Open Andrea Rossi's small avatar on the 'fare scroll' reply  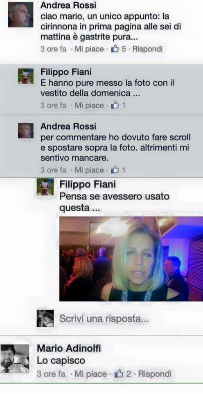pos(25,131)
